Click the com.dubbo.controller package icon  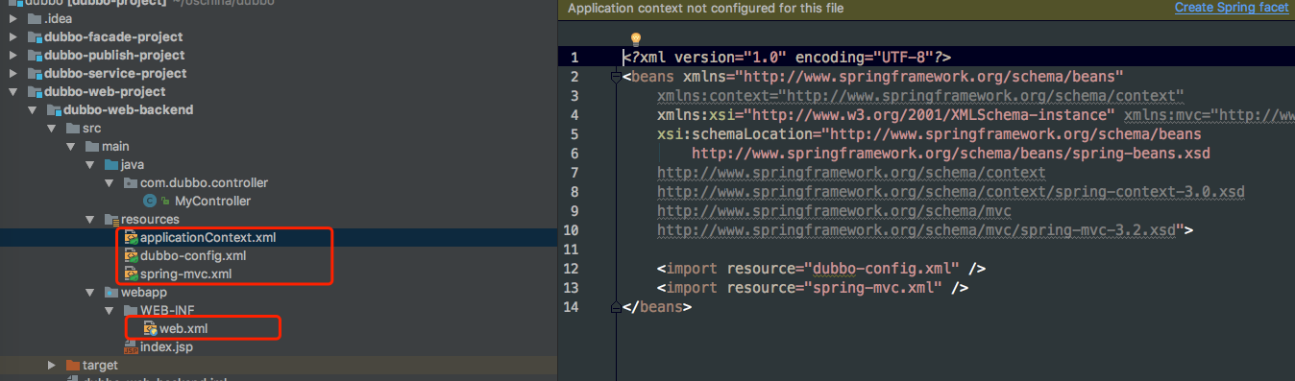(x=132, y=182)
